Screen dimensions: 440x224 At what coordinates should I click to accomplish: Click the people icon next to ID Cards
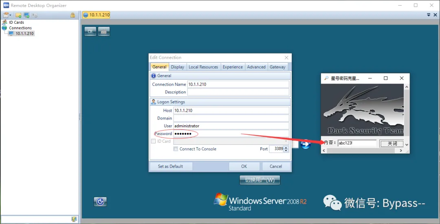click(x=4, y=22)
